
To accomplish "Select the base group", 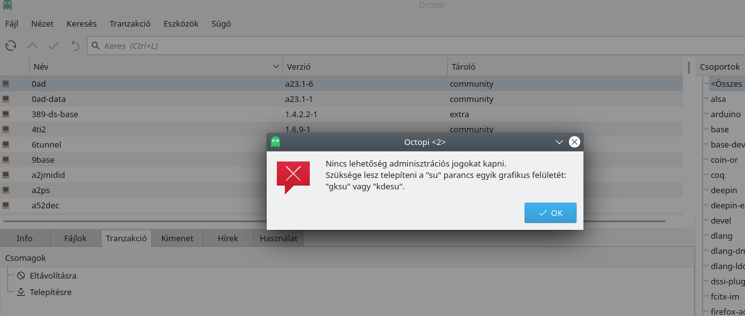I will [x=720, y=129].
